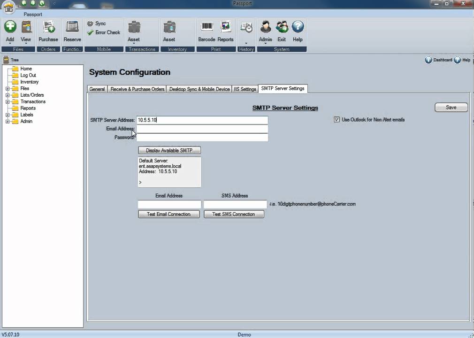Click the V5.07.10 version text

10,335
